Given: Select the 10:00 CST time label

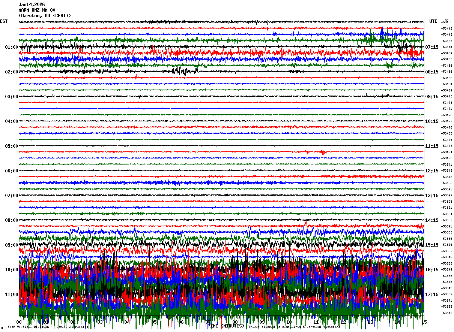Looking at the screenshot, I should 12,269.
